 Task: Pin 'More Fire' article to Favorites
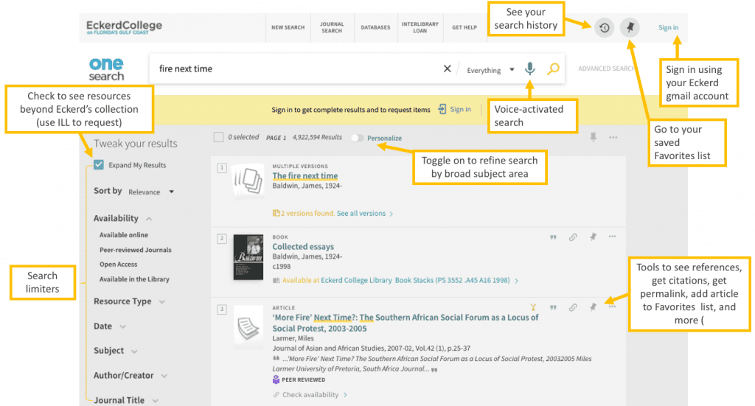(x=594, y=307)
